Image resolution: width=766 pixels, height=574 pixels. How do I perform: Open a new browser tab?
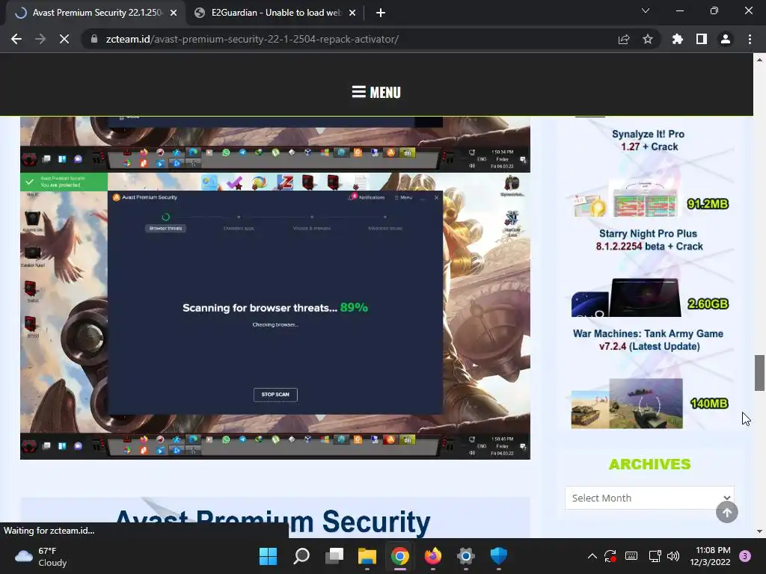[x=381, y=13]
